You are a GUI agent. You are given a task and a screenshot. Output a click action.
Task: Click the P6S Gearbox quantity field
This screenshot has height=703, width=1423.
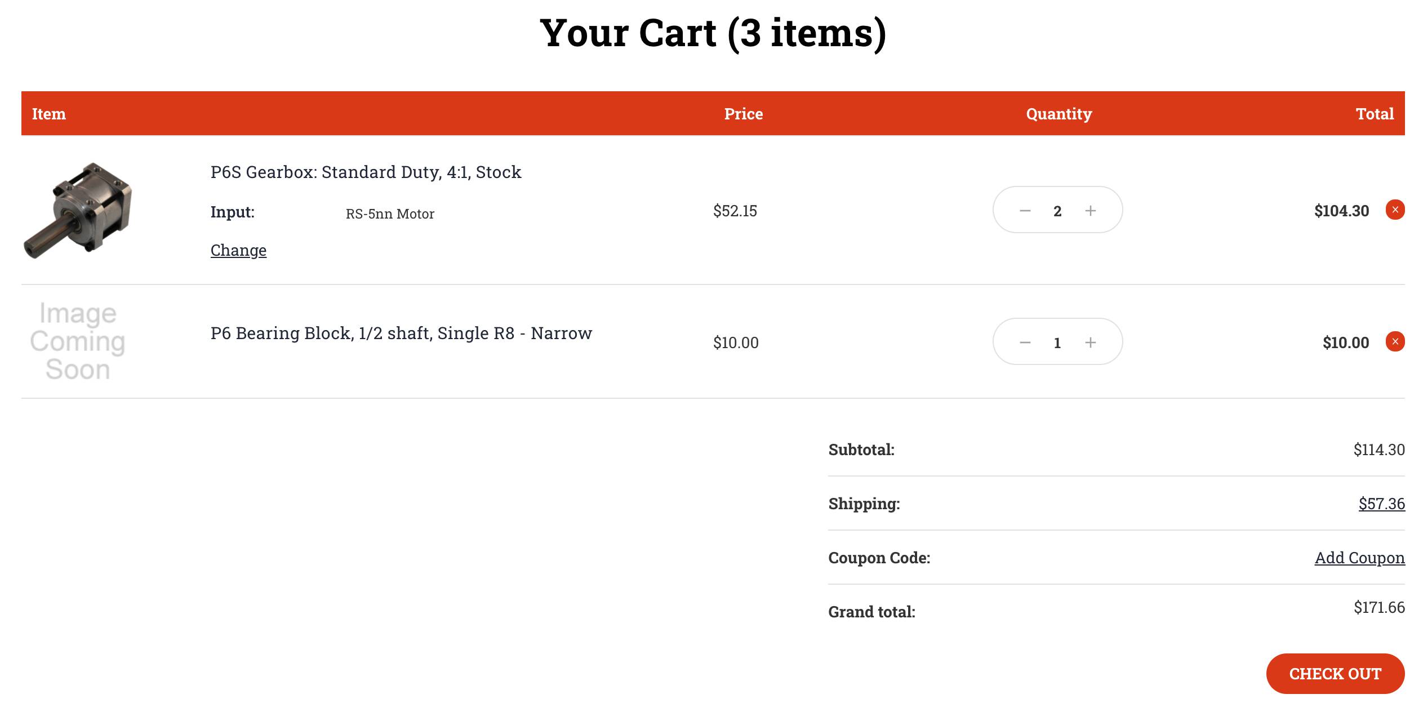(1057, 211)
